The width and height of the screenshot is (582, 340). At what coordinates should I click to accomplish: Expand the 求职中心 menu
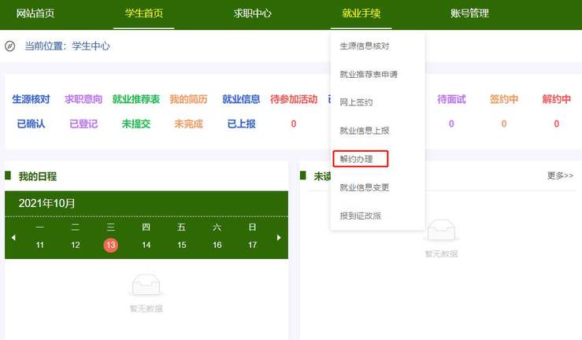tap(253, 13)
